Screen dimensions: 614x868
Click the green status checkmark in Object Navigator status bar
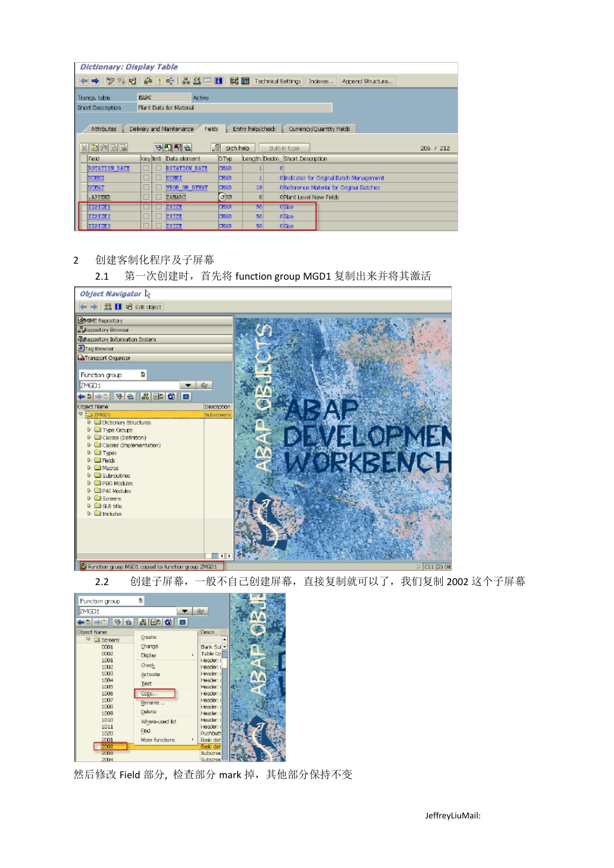[83, 566]
